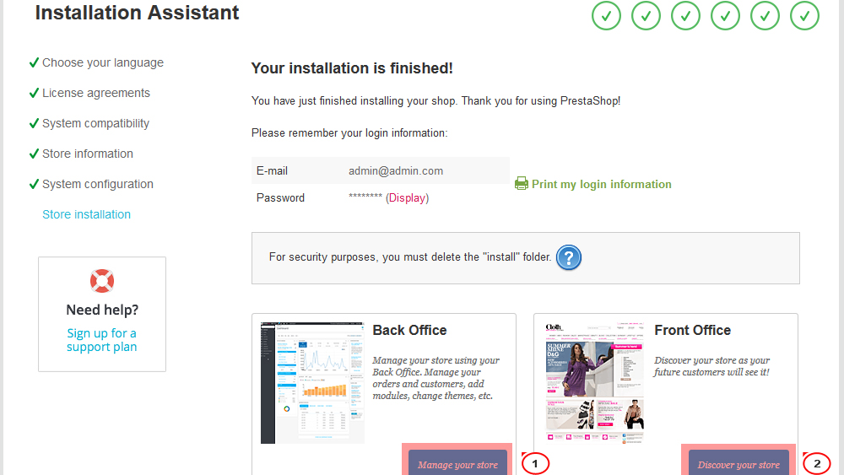The height and width of the screenshot is (475, 844).
Task: Open Print my login information
Action: [601, 184]
